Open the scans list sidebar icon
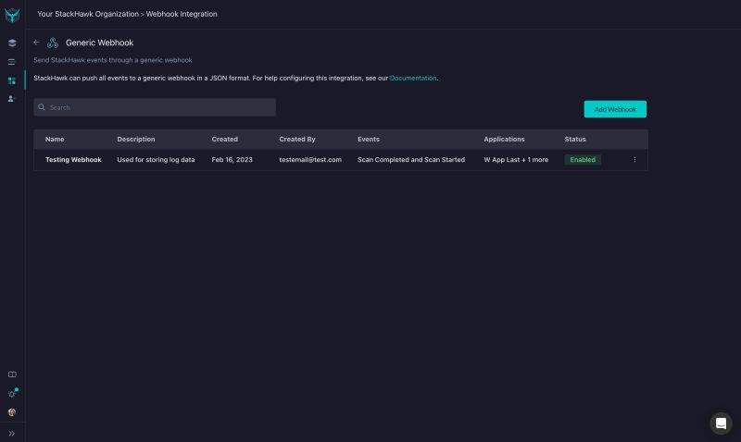Viewport: 741px width, 442px height. coord(12,62)
